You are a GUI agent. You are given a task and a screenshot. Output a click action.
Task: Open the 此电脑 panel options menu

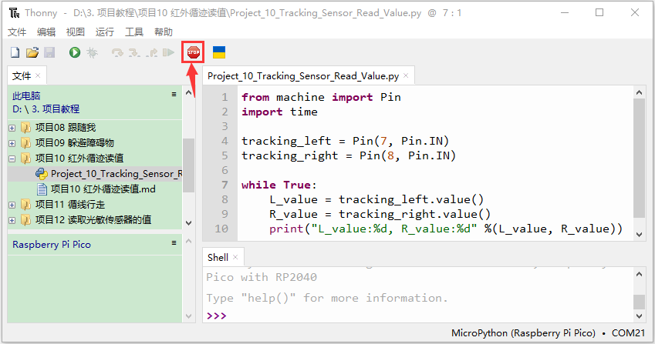click(x=174, y=95)
